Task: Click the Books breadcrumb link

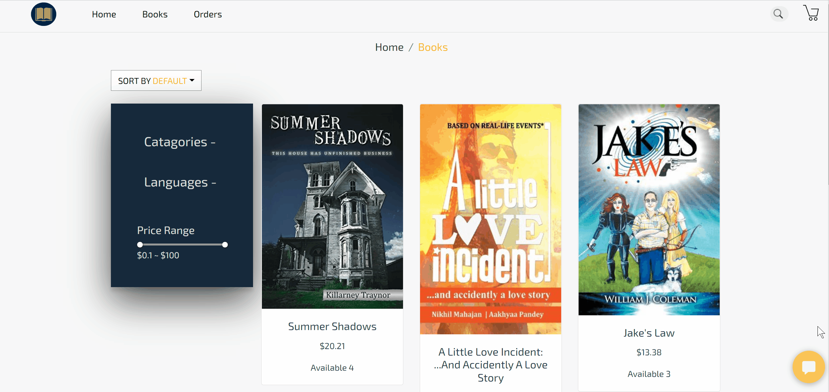Action: click(433, 48)
